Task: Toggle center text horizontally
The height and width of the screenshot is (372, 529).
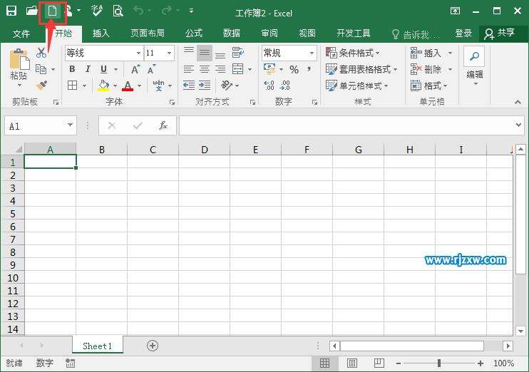Action: pyautogui.click(x=205, y=69)
